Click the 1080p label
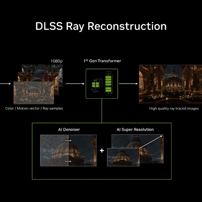The image size is (202, 202). (x=57, y=61)
